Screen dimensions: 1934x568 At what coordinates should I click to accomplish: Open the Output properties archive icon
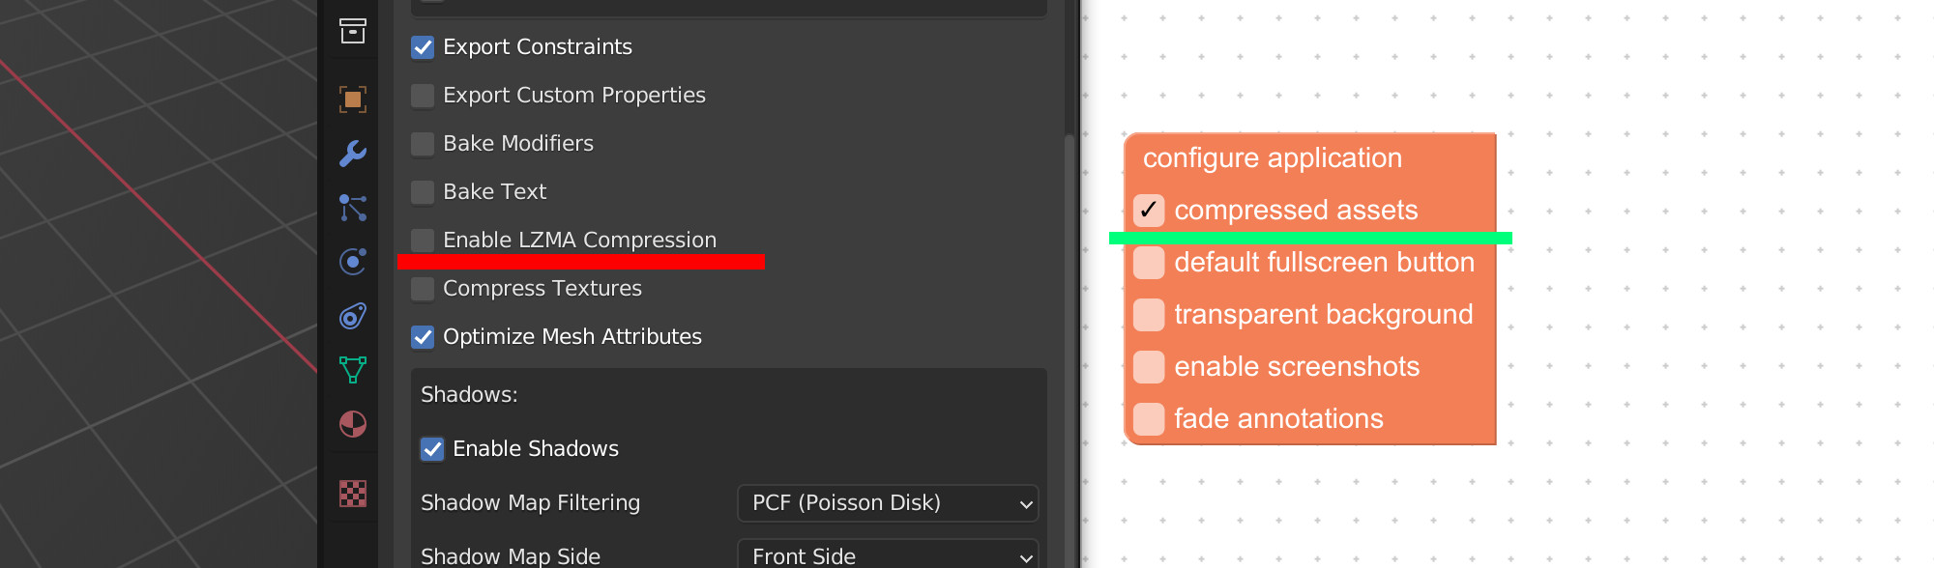(353, 31)
